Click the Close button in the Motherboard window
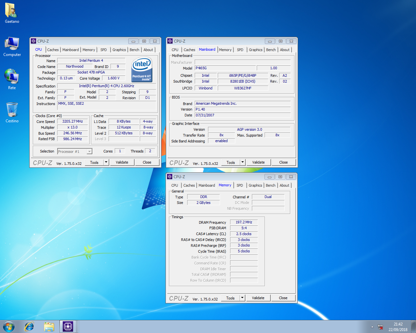 pos(284,162)
